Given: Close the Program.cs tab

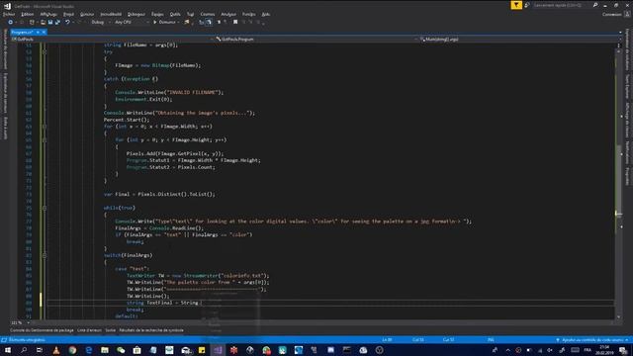Looking at the screenshot, I should point(44,32).
